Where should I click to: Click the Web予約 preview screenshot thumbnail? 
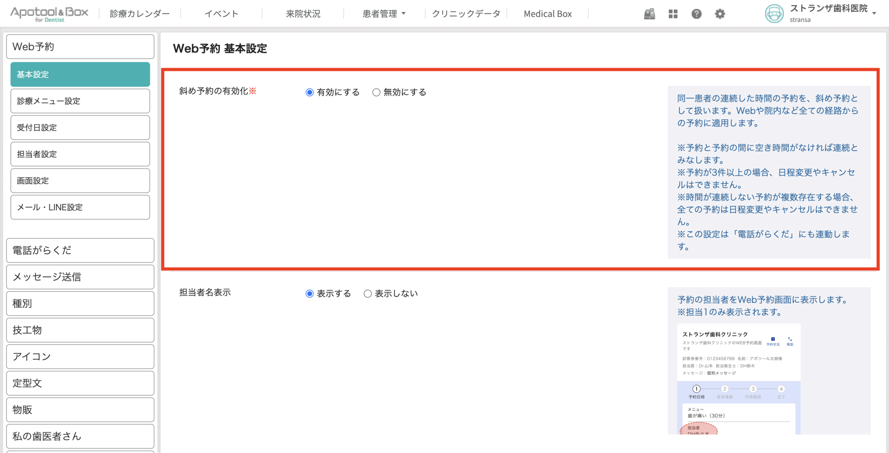(x=738, y=379)
